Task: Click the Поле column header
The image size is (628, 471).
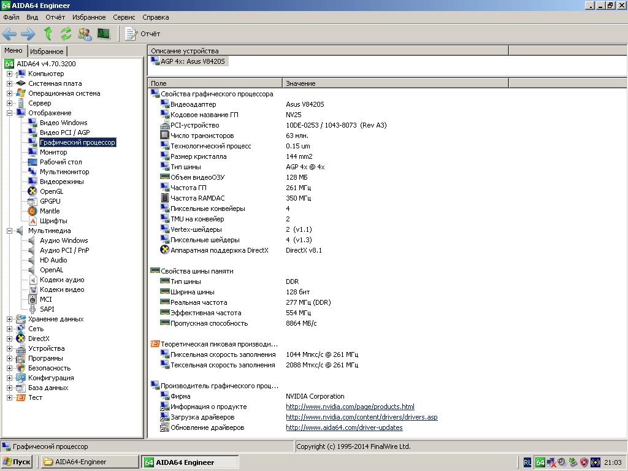Action: pos(215,83)
